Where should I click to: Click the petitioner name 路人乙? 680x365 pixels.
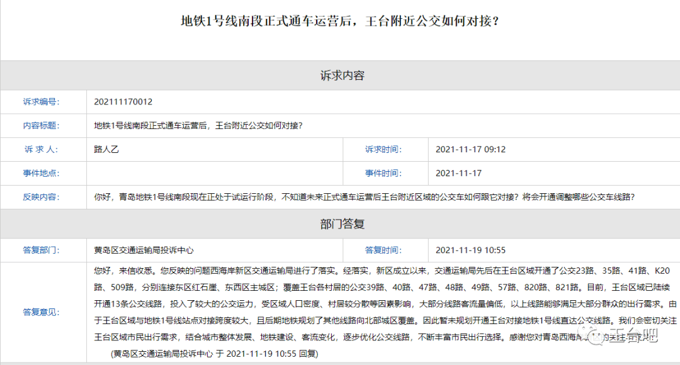pyautogui.click(x=106, y=149)
